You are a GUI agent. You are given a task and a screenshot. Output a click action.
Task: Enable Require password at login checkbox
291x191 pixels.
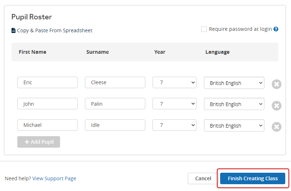tap(204, 29)
